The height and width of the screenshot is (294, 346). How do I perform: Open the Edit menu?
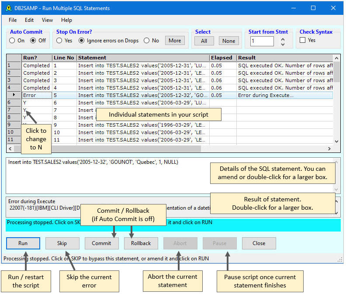pyautogui.click(x=29, y=20)
